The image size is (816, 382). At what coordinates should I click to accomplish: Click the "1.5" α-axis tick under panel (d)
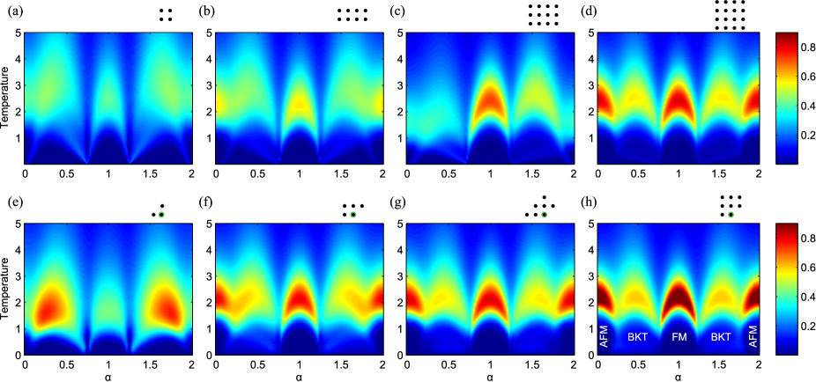[719, 172]
